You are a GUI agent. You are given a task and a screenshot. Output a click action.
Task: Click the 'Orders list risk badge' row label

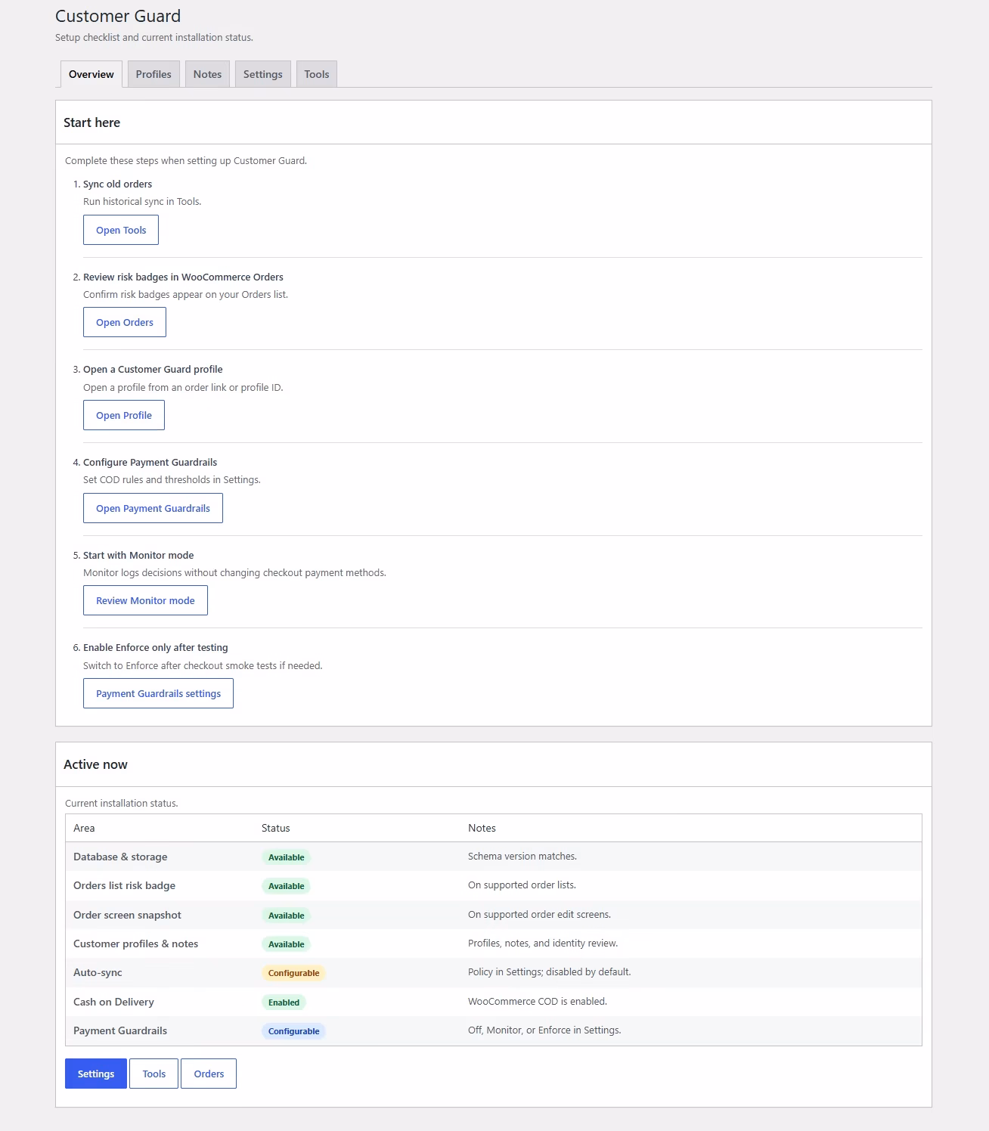pyautogui.click(x=124, y=885)
